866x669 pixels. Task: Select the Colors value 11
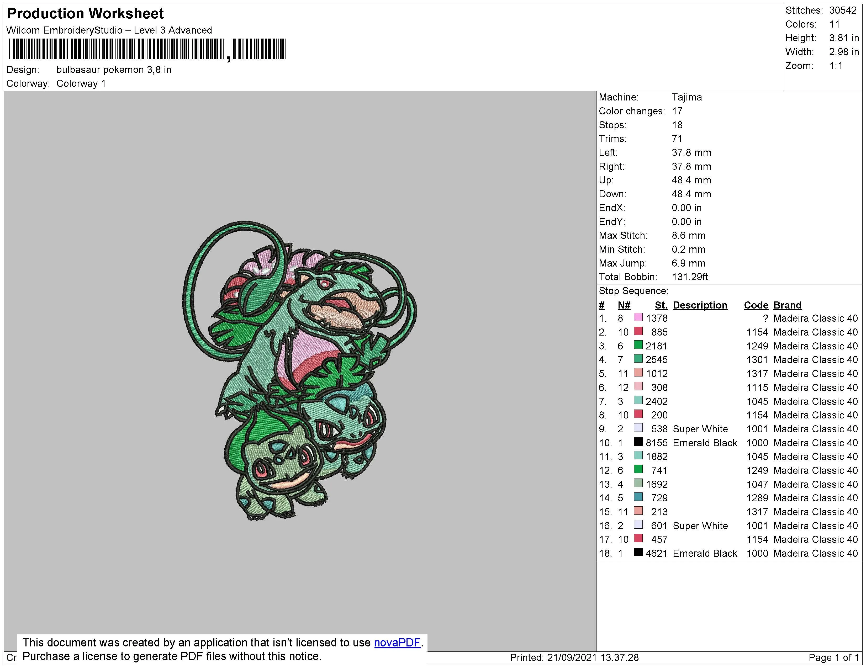click(834, 24)
